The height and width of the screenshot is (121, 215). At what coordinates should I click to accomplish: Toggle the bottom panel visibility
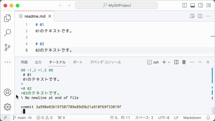[192, 5]
